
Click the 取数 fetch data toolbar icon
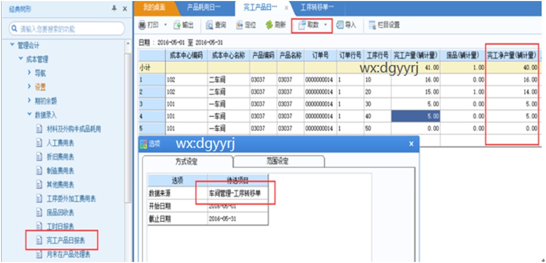point(301,25)
